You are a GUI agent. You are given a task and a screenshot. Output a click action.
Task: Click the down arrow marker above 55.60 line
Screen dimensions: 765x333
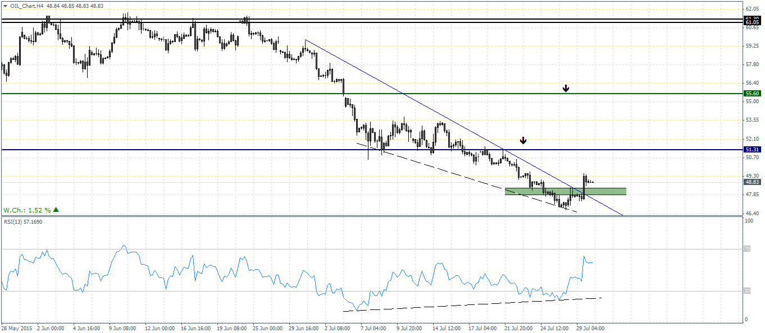click(x=566, y=88)
